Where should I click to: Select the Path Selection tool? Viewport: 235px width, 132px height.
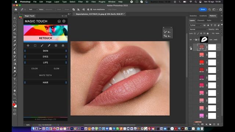click(x=15, y=83)
